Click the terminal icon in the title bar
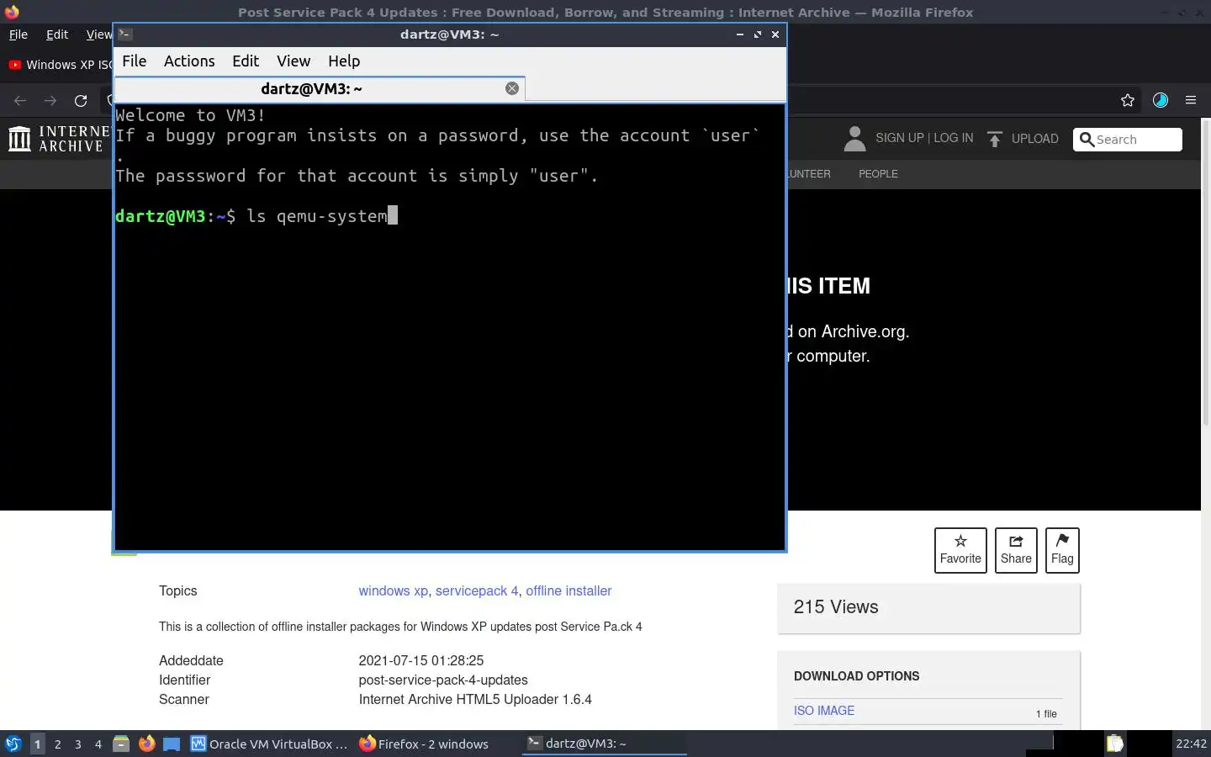 [x=125, y=34]
